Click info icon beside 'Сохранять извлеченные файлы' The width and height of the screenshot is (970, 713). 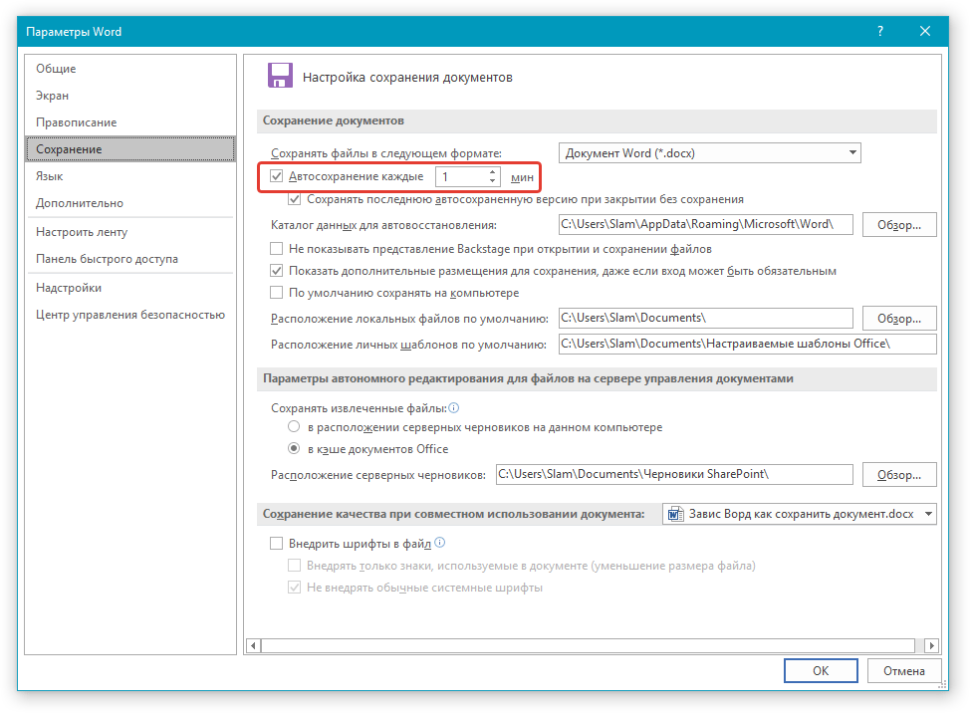click(x=453, y=408)
